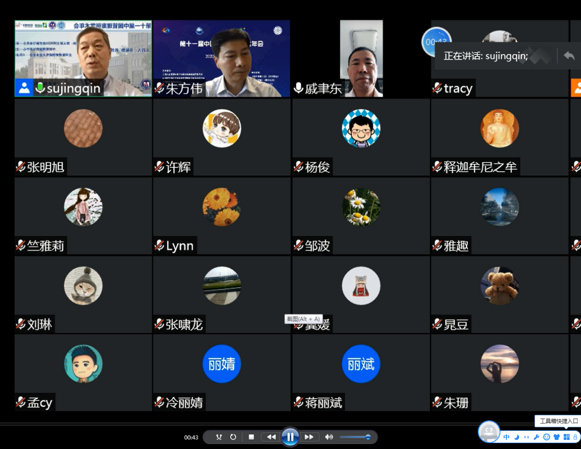Open the IME skin shirt icon
Viewport: 581px width, 449px height.
coord(556,437)
